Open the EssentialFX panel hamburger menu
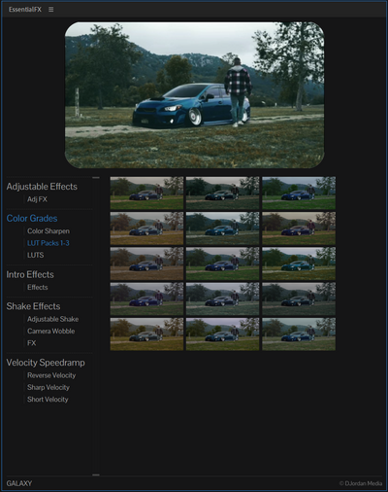Screen dimensions: 388x492 pos(50,10)
